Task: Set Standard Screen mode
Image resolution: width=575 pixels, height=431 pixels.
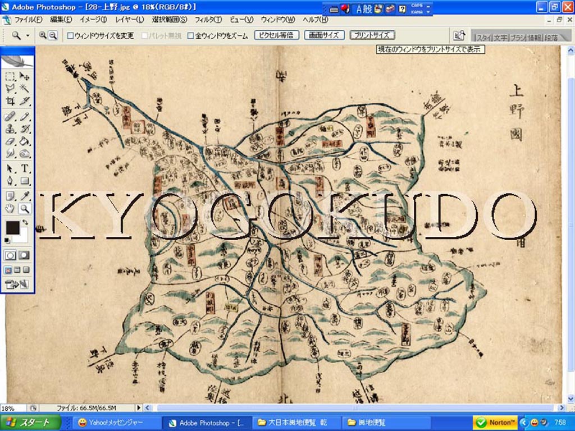Action: 8,270
